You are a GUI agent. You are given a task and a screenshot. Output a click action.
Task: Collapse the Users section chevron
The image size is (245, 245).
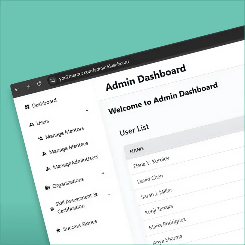(87, 111)
